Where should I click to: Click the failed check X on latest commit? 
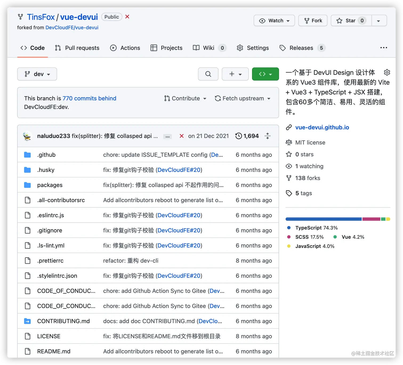click(182, 136)
